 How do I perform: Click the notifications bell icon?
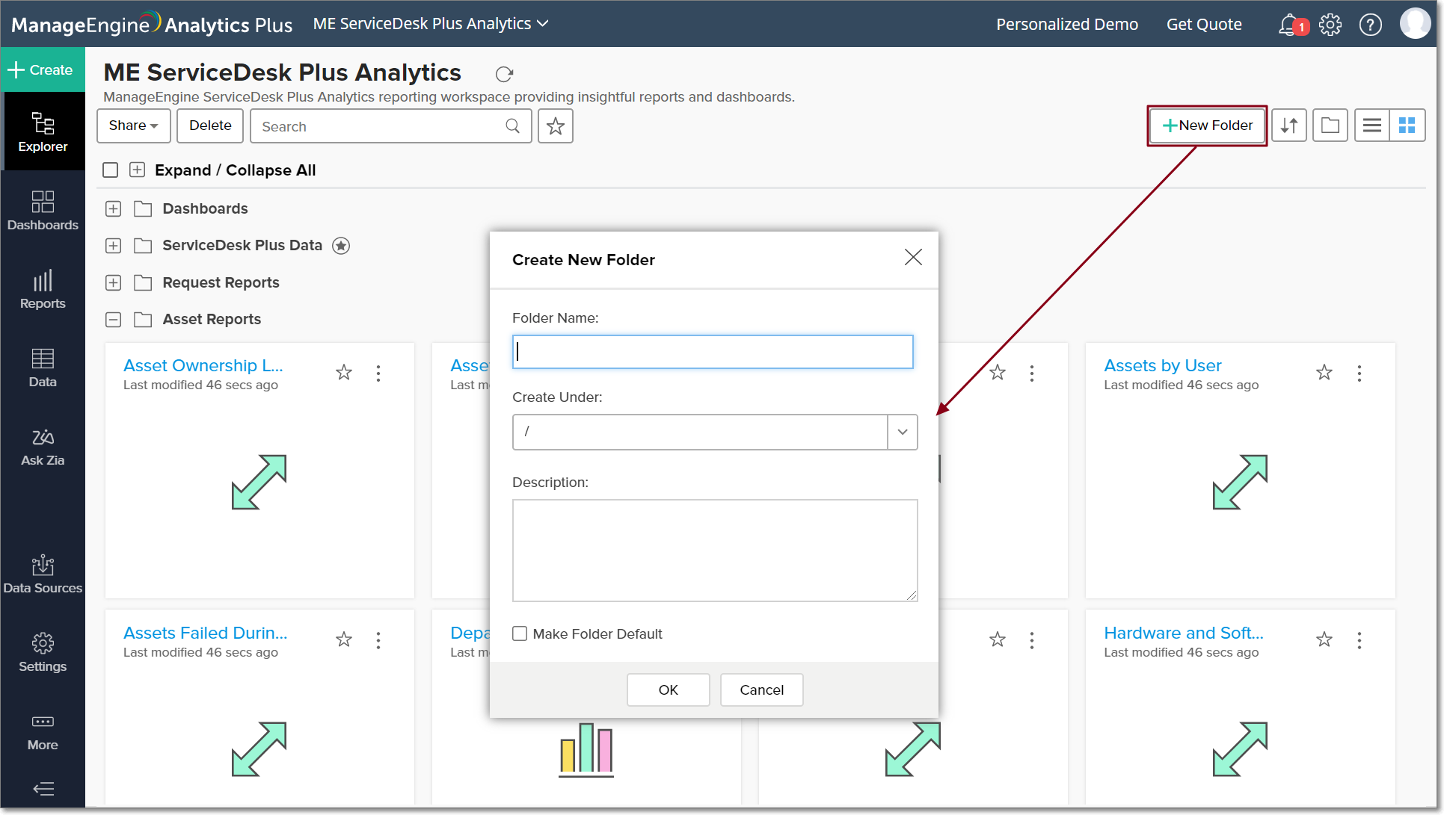(1288, 25)
